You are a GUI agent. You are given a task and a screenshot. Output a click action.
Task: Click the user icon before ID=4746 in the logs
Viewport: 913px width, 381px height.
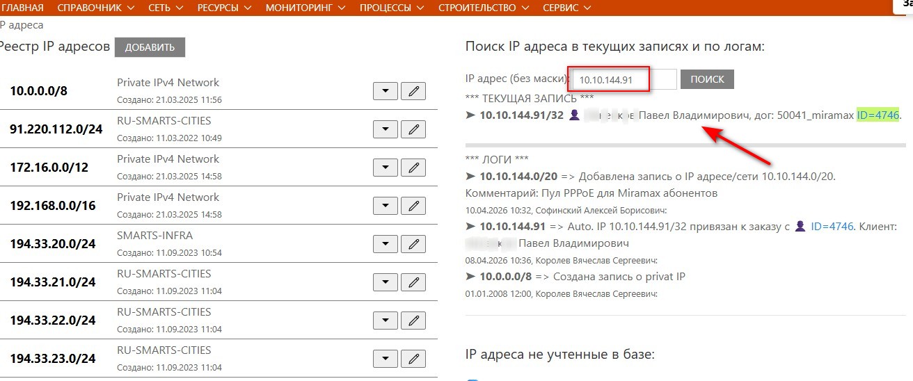800,226
